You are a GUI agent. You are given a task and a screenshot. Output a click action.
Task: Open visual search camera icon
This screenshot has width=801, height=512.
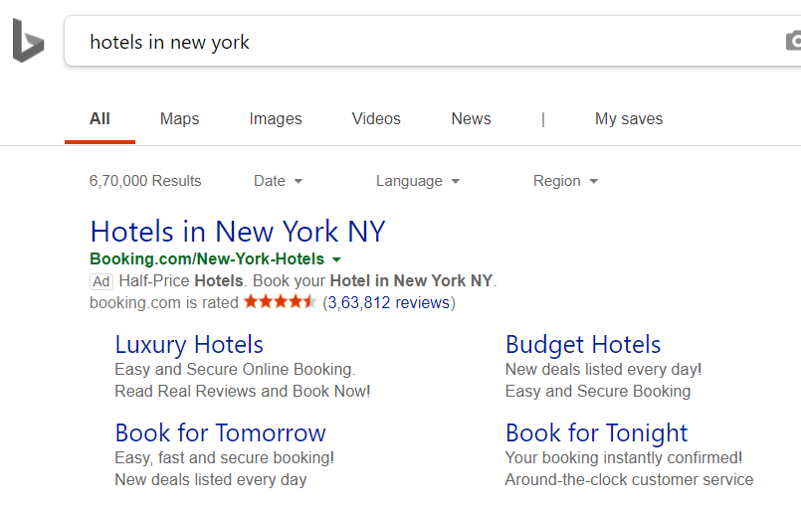tap(793, 41)
